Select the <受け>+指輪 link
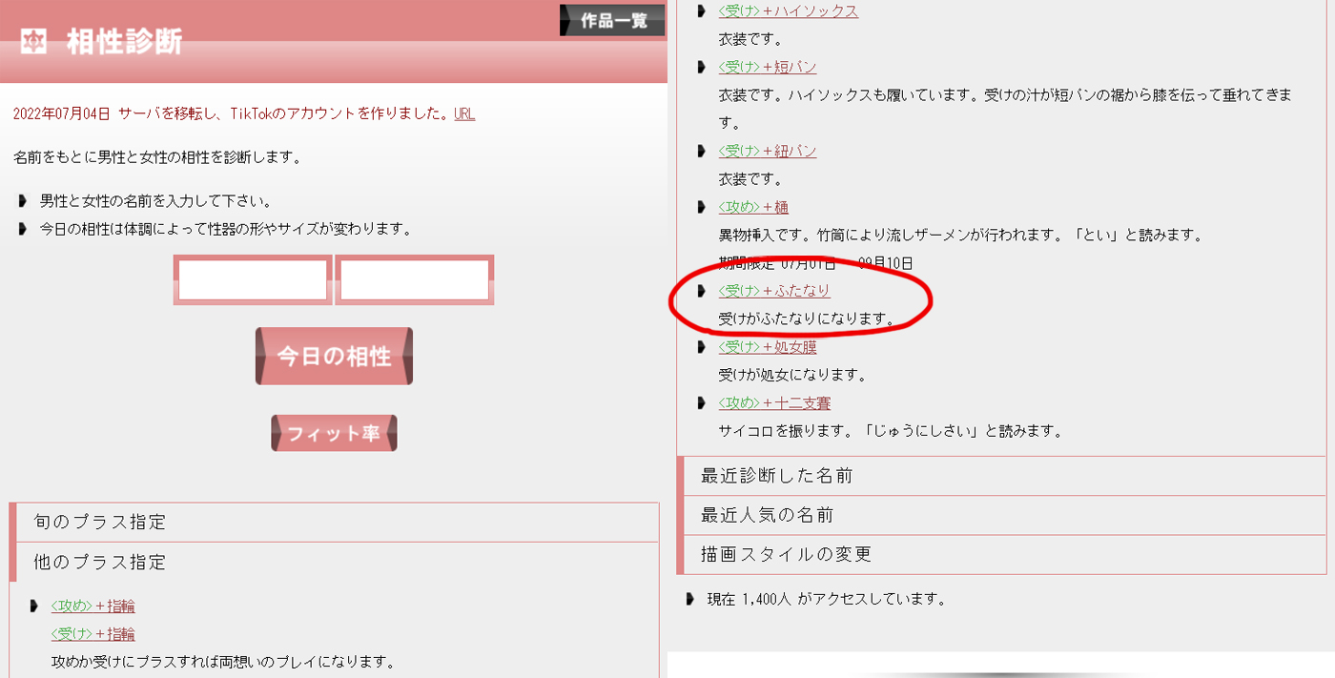The image size is (1335, 678). (x=92, y=634)
